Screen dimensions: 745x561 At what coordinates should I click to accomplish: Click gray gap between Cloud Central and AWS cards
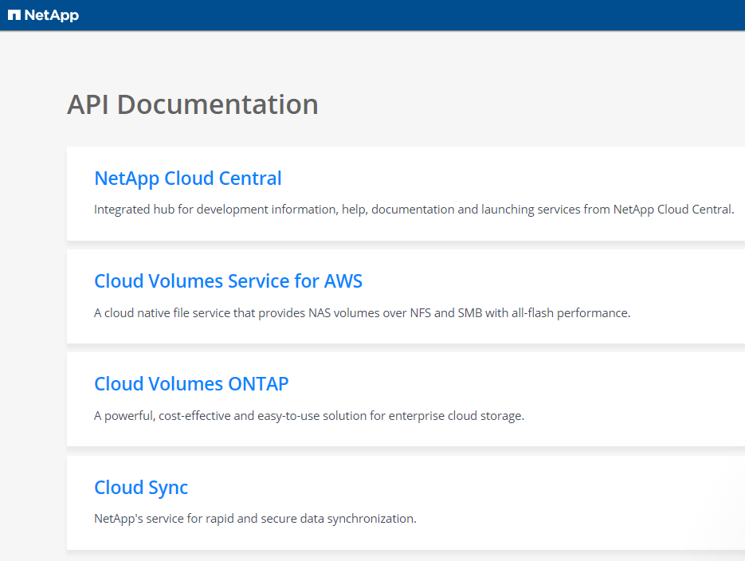point(398,245)
